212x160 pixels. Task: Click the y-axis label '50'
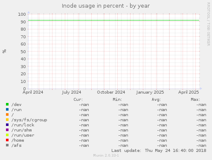[23, 51]
